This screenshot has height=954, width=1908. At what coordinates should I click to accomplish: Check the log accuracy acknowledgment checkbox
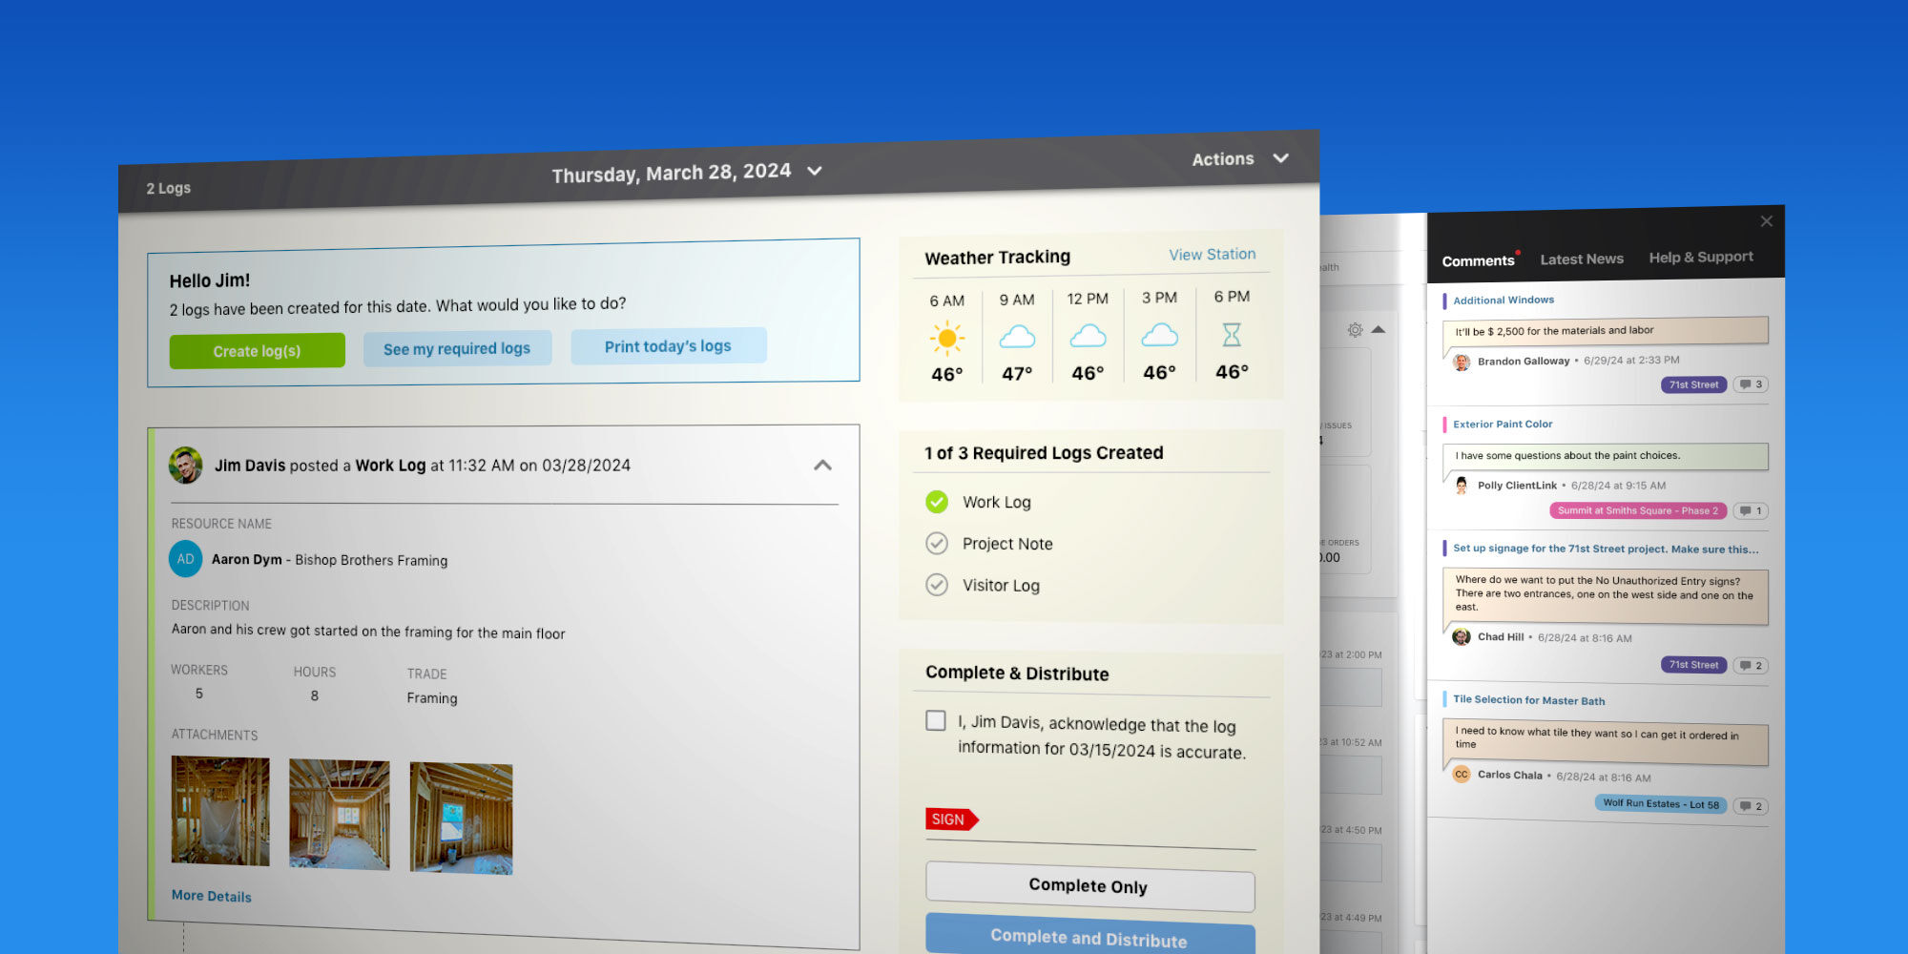pyautogui.click(x=936, y=721)
